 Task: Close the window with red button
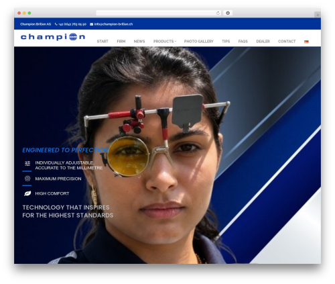point(19,13)
